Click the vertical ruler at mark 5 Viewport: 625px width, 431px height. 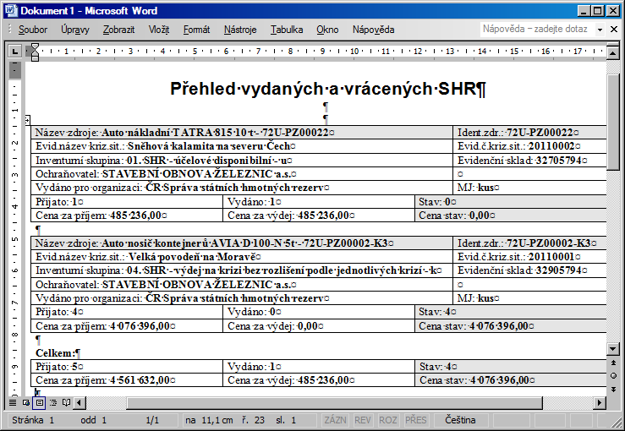[14, 239]
